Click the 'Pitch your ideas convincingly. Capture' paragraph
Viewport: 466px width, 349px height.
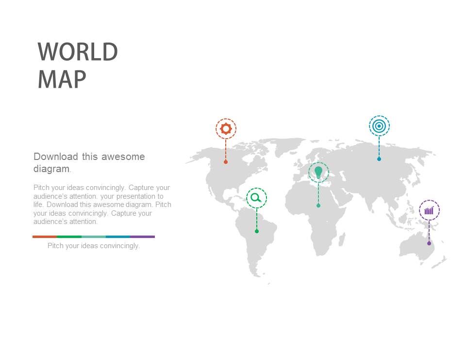pos(102,205)
